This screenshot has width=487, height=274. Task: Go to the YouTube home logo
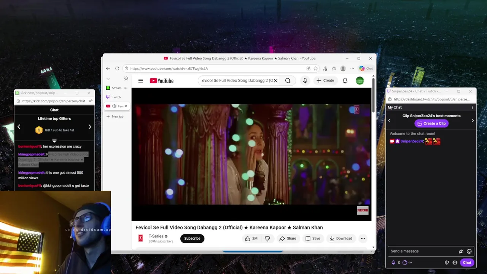pos(161,81)
